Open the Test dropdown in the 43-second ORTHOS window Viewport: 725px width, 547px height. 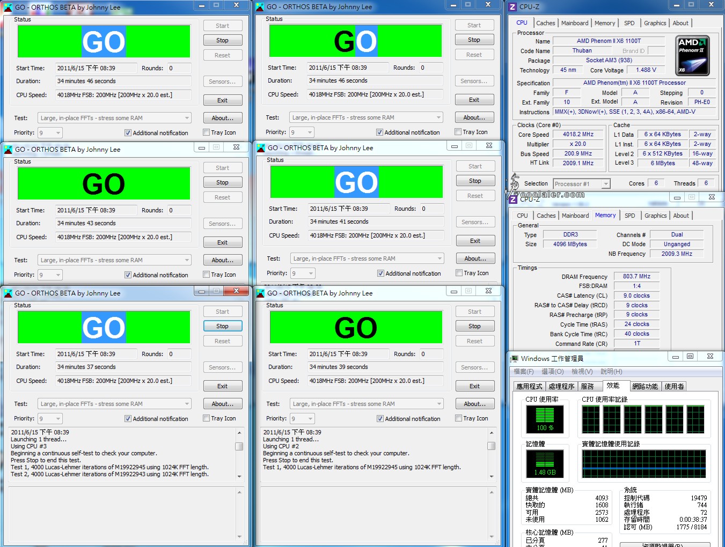pyautogui.click(x=114, y=260)
